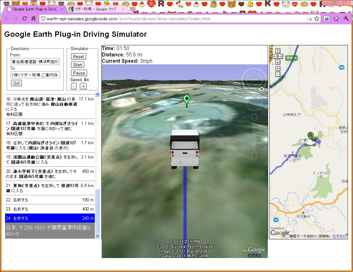The height and width of the screenshot is (272, 353).
Task: Pan the mini map down with the arrow
Action: 278,62
